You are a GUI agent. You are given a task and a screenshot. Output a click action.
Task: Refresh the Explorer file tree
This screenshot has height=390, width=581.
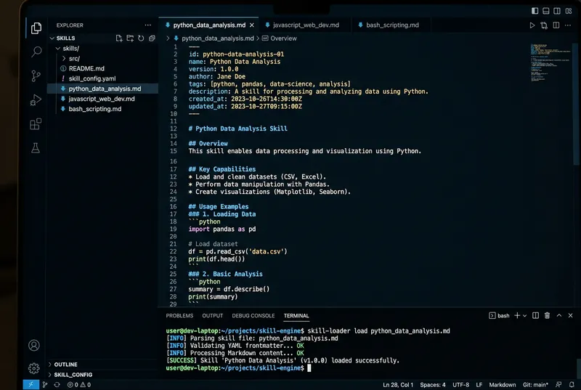[x=141, y=38]
